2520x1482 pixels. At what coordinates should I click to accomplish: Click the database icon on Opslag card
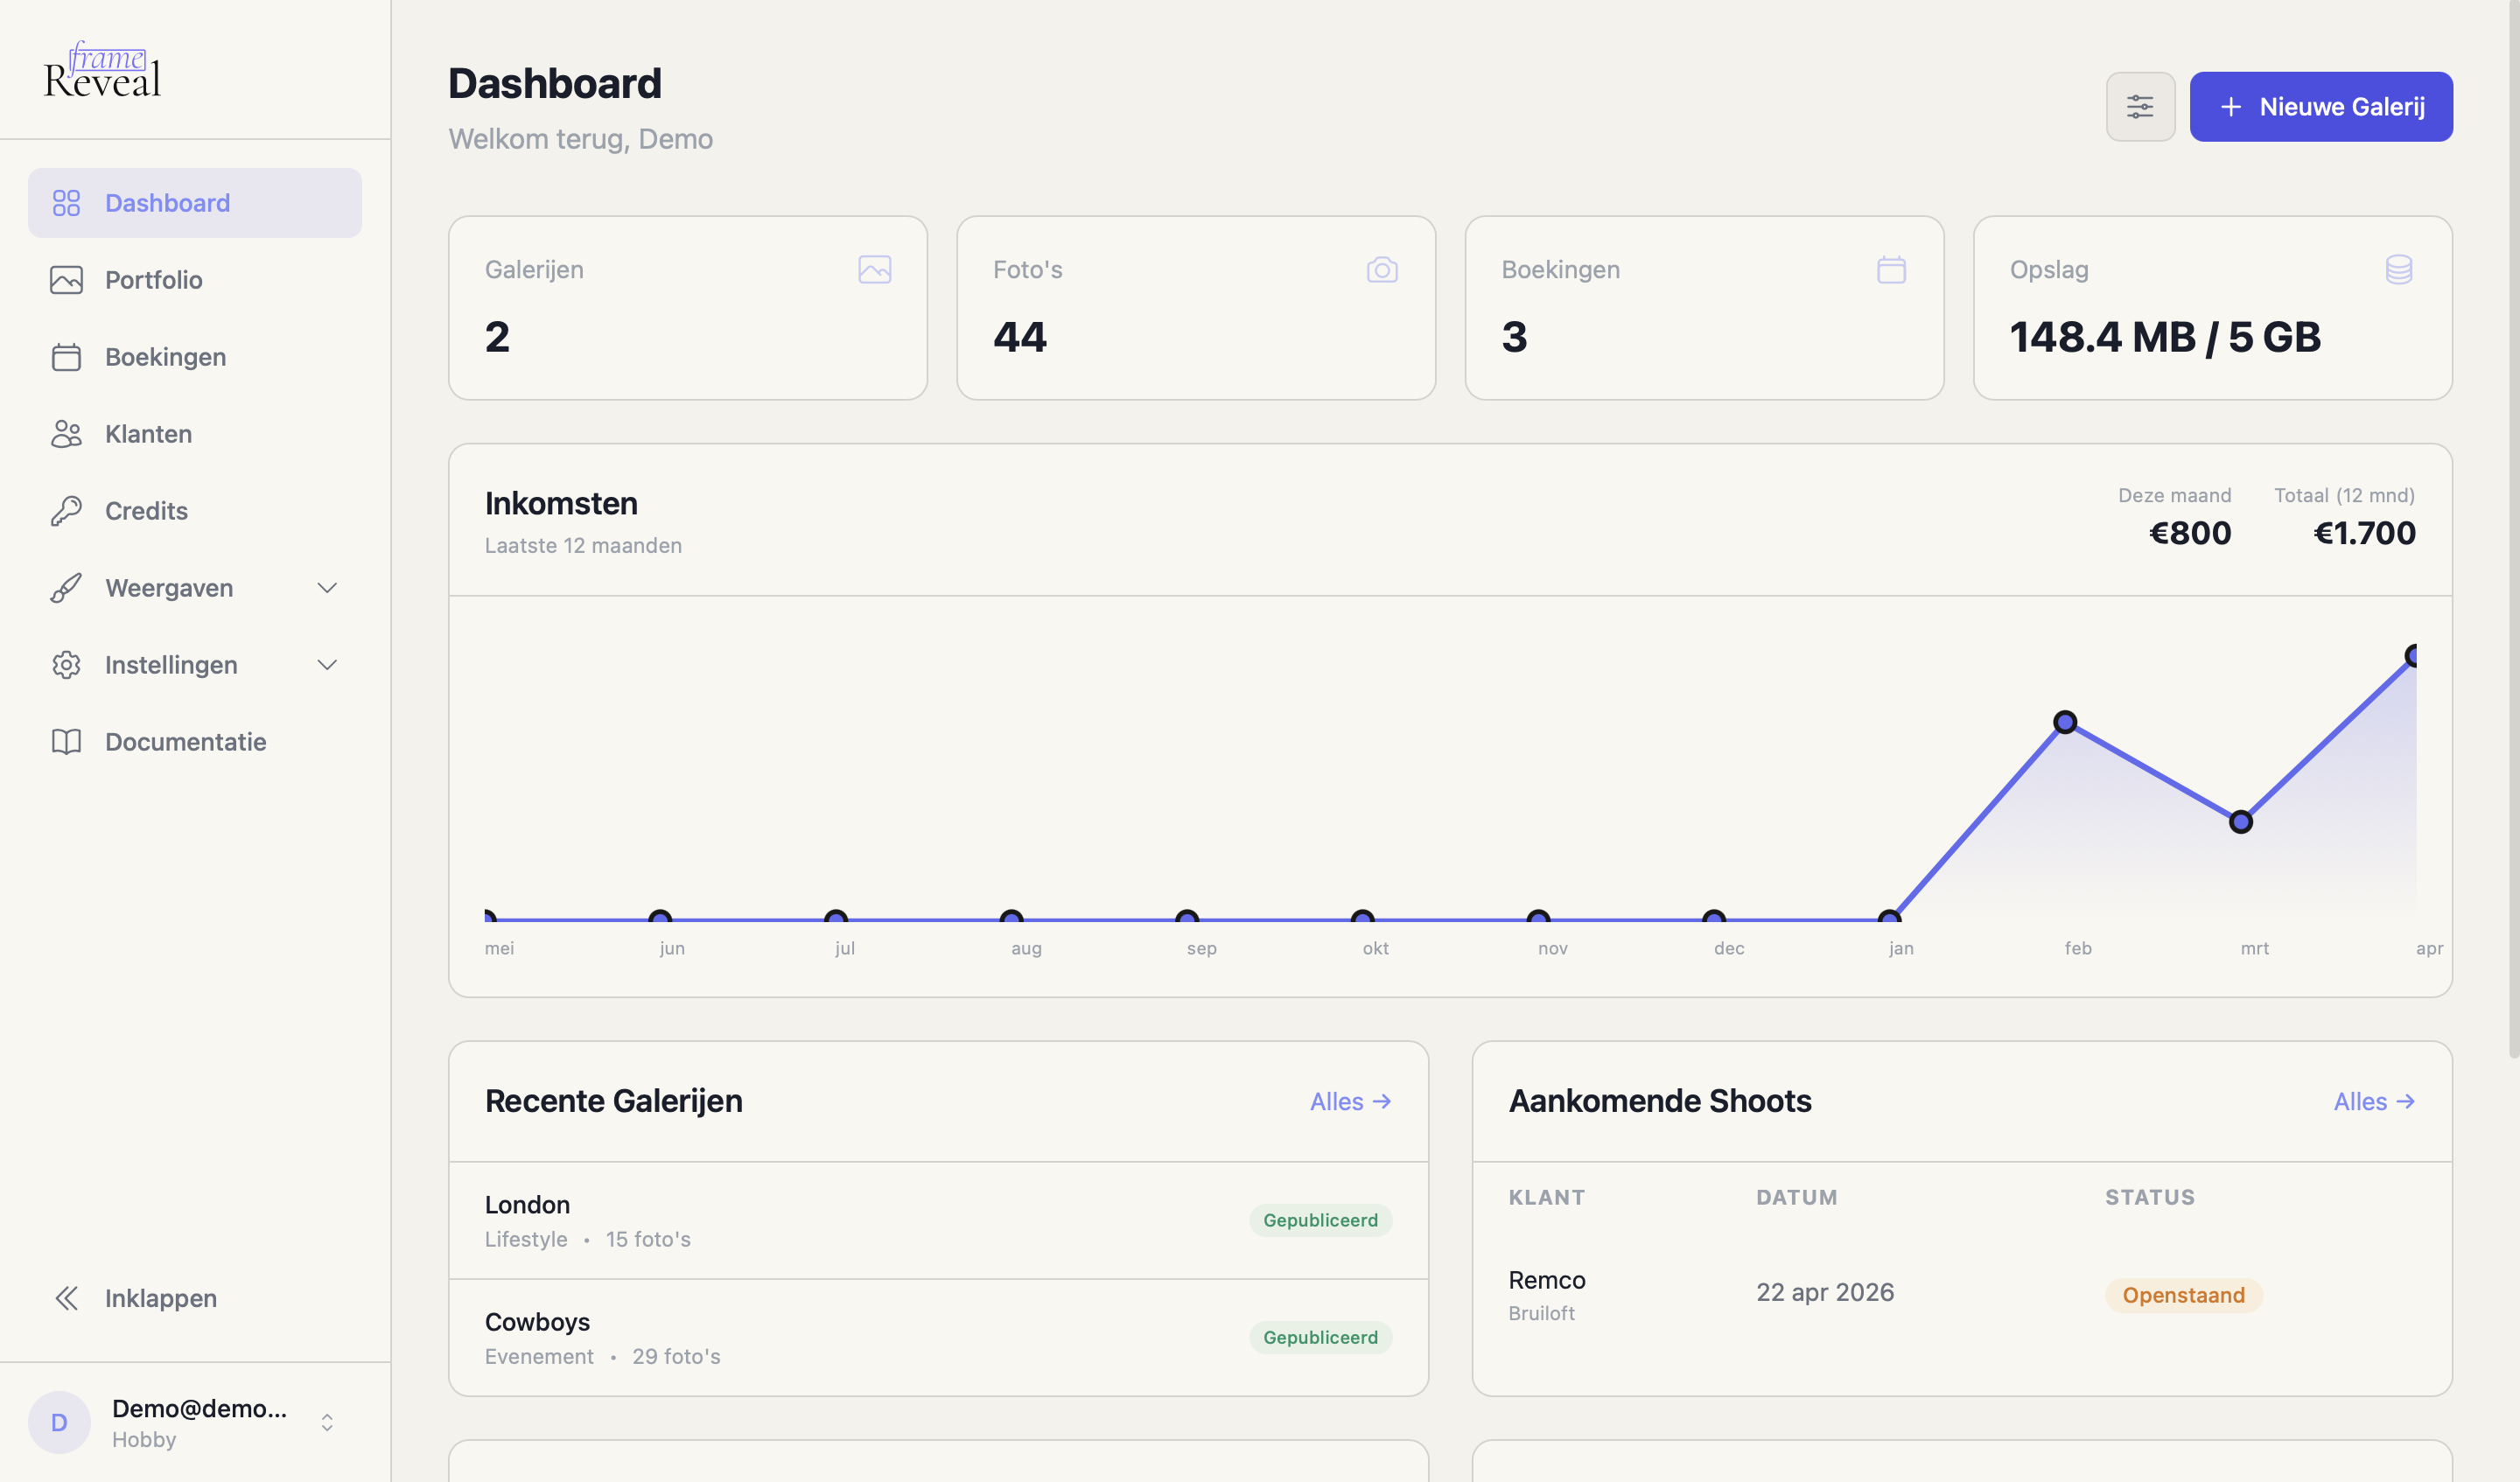[x=2399, y=270]
